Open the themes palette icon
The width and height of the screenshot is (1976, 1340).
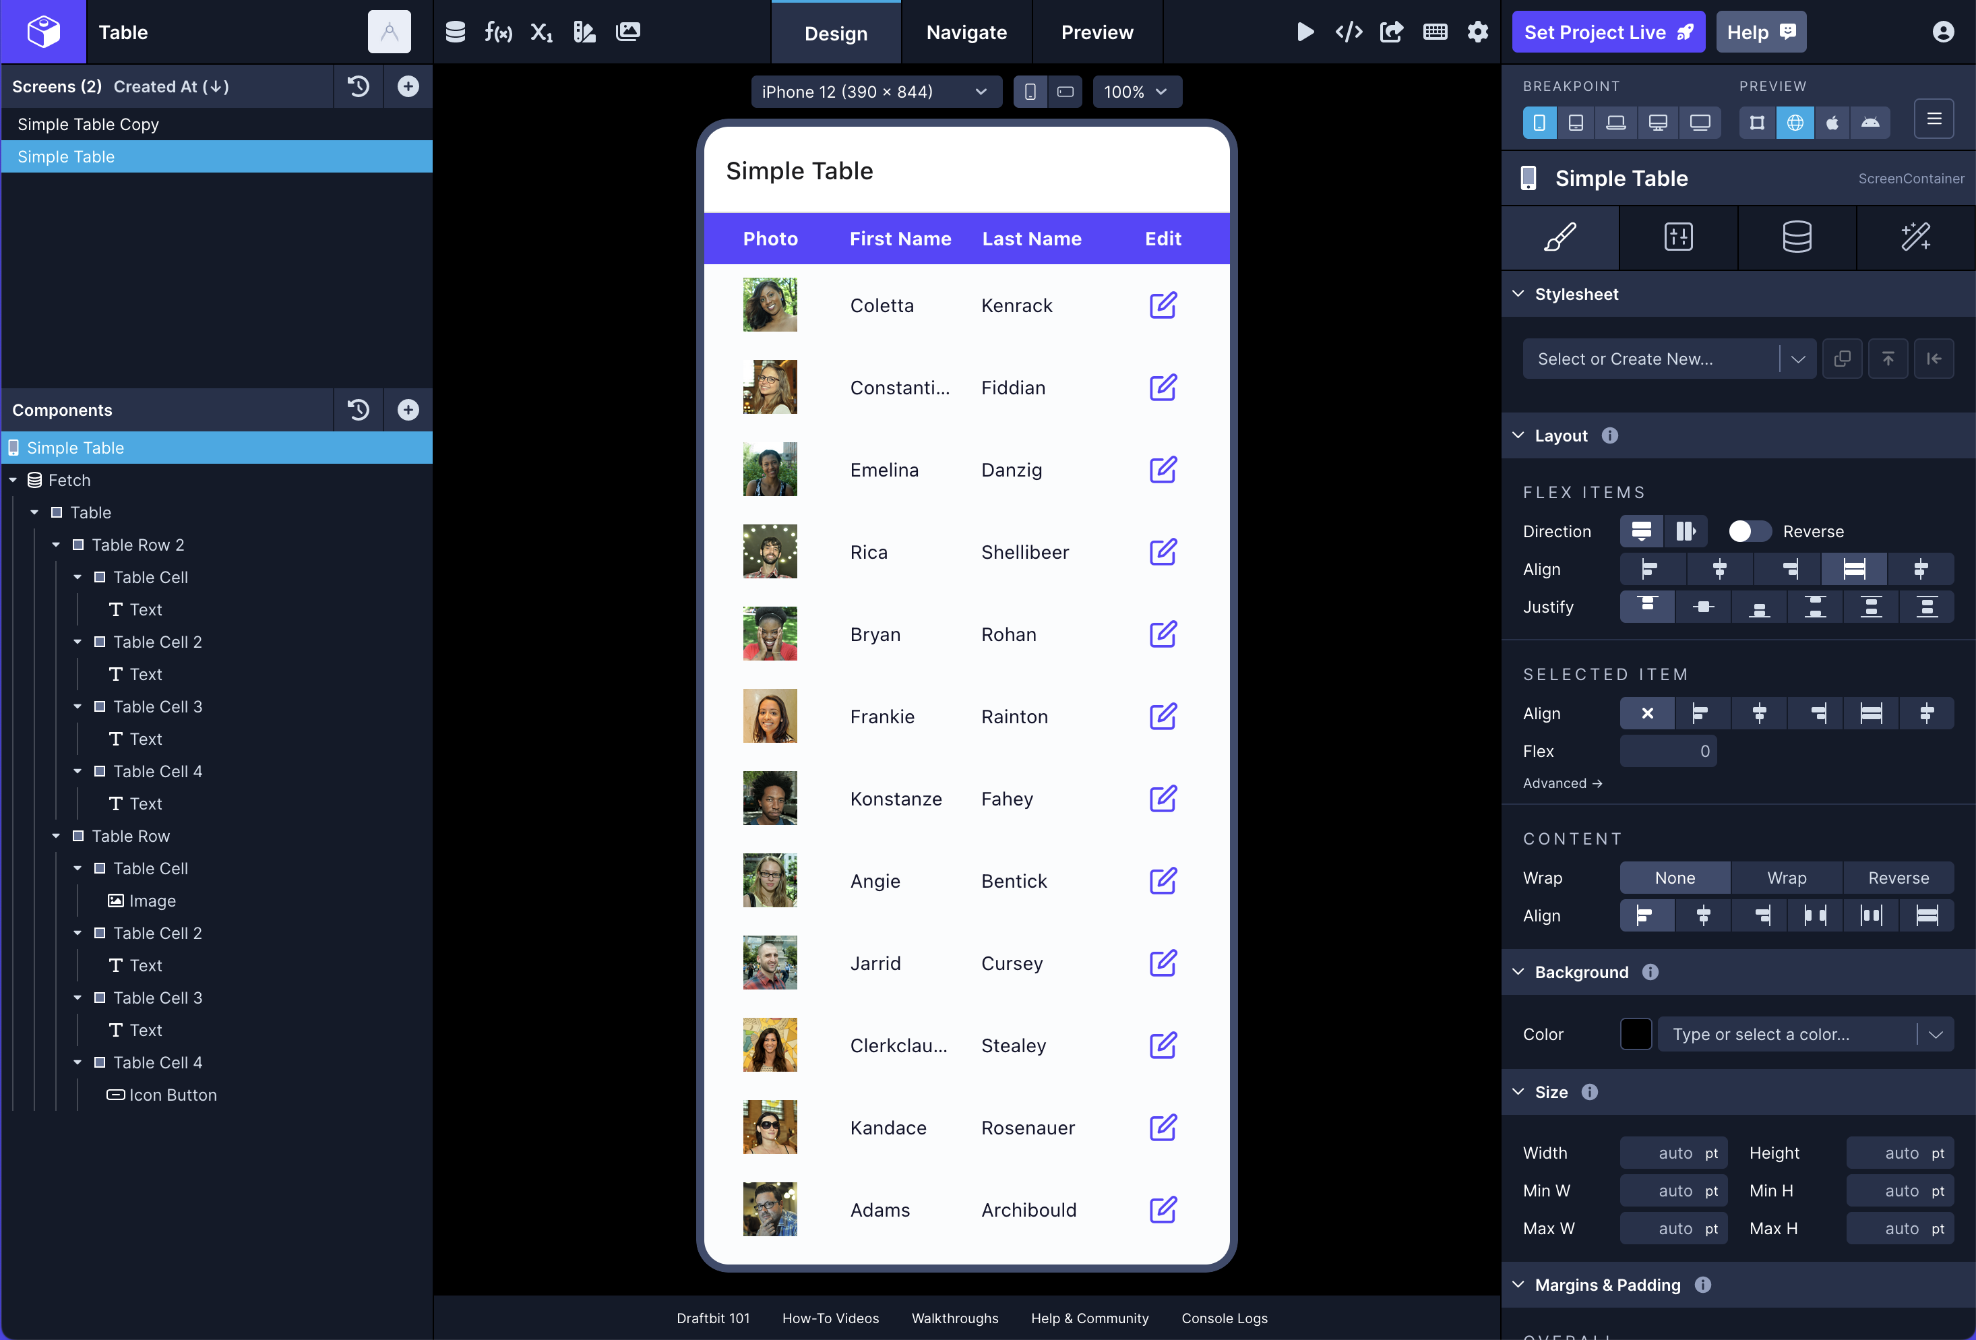tap(584, 32)
